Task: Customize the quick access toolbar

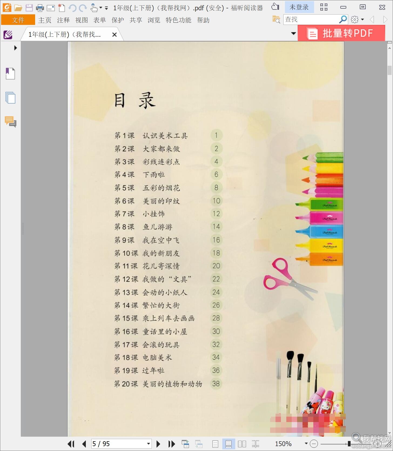Action: (106, 8)
